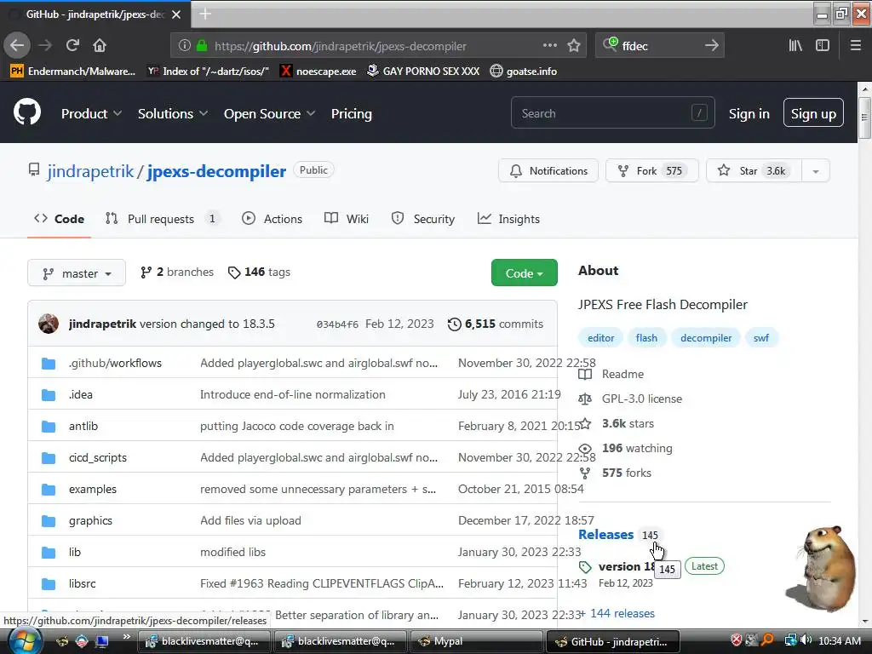This screenshot has width=872, height=654.
Task: Bookmark this page with the star icon
Action: click(574, 46)
